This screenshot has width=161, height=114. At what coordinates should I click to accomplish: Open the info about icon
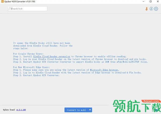(x=151, y=9)
